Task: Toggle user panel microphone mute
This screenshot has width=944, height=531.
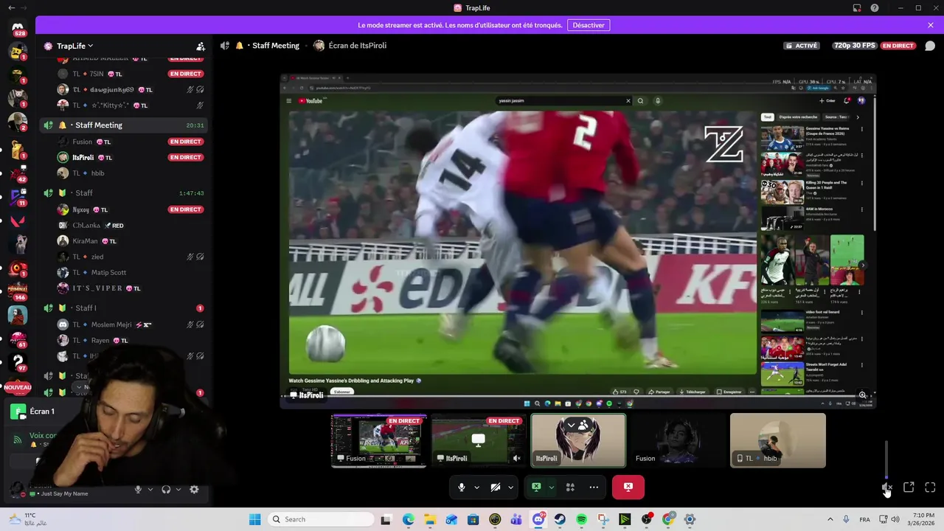Action: (138, 489)
